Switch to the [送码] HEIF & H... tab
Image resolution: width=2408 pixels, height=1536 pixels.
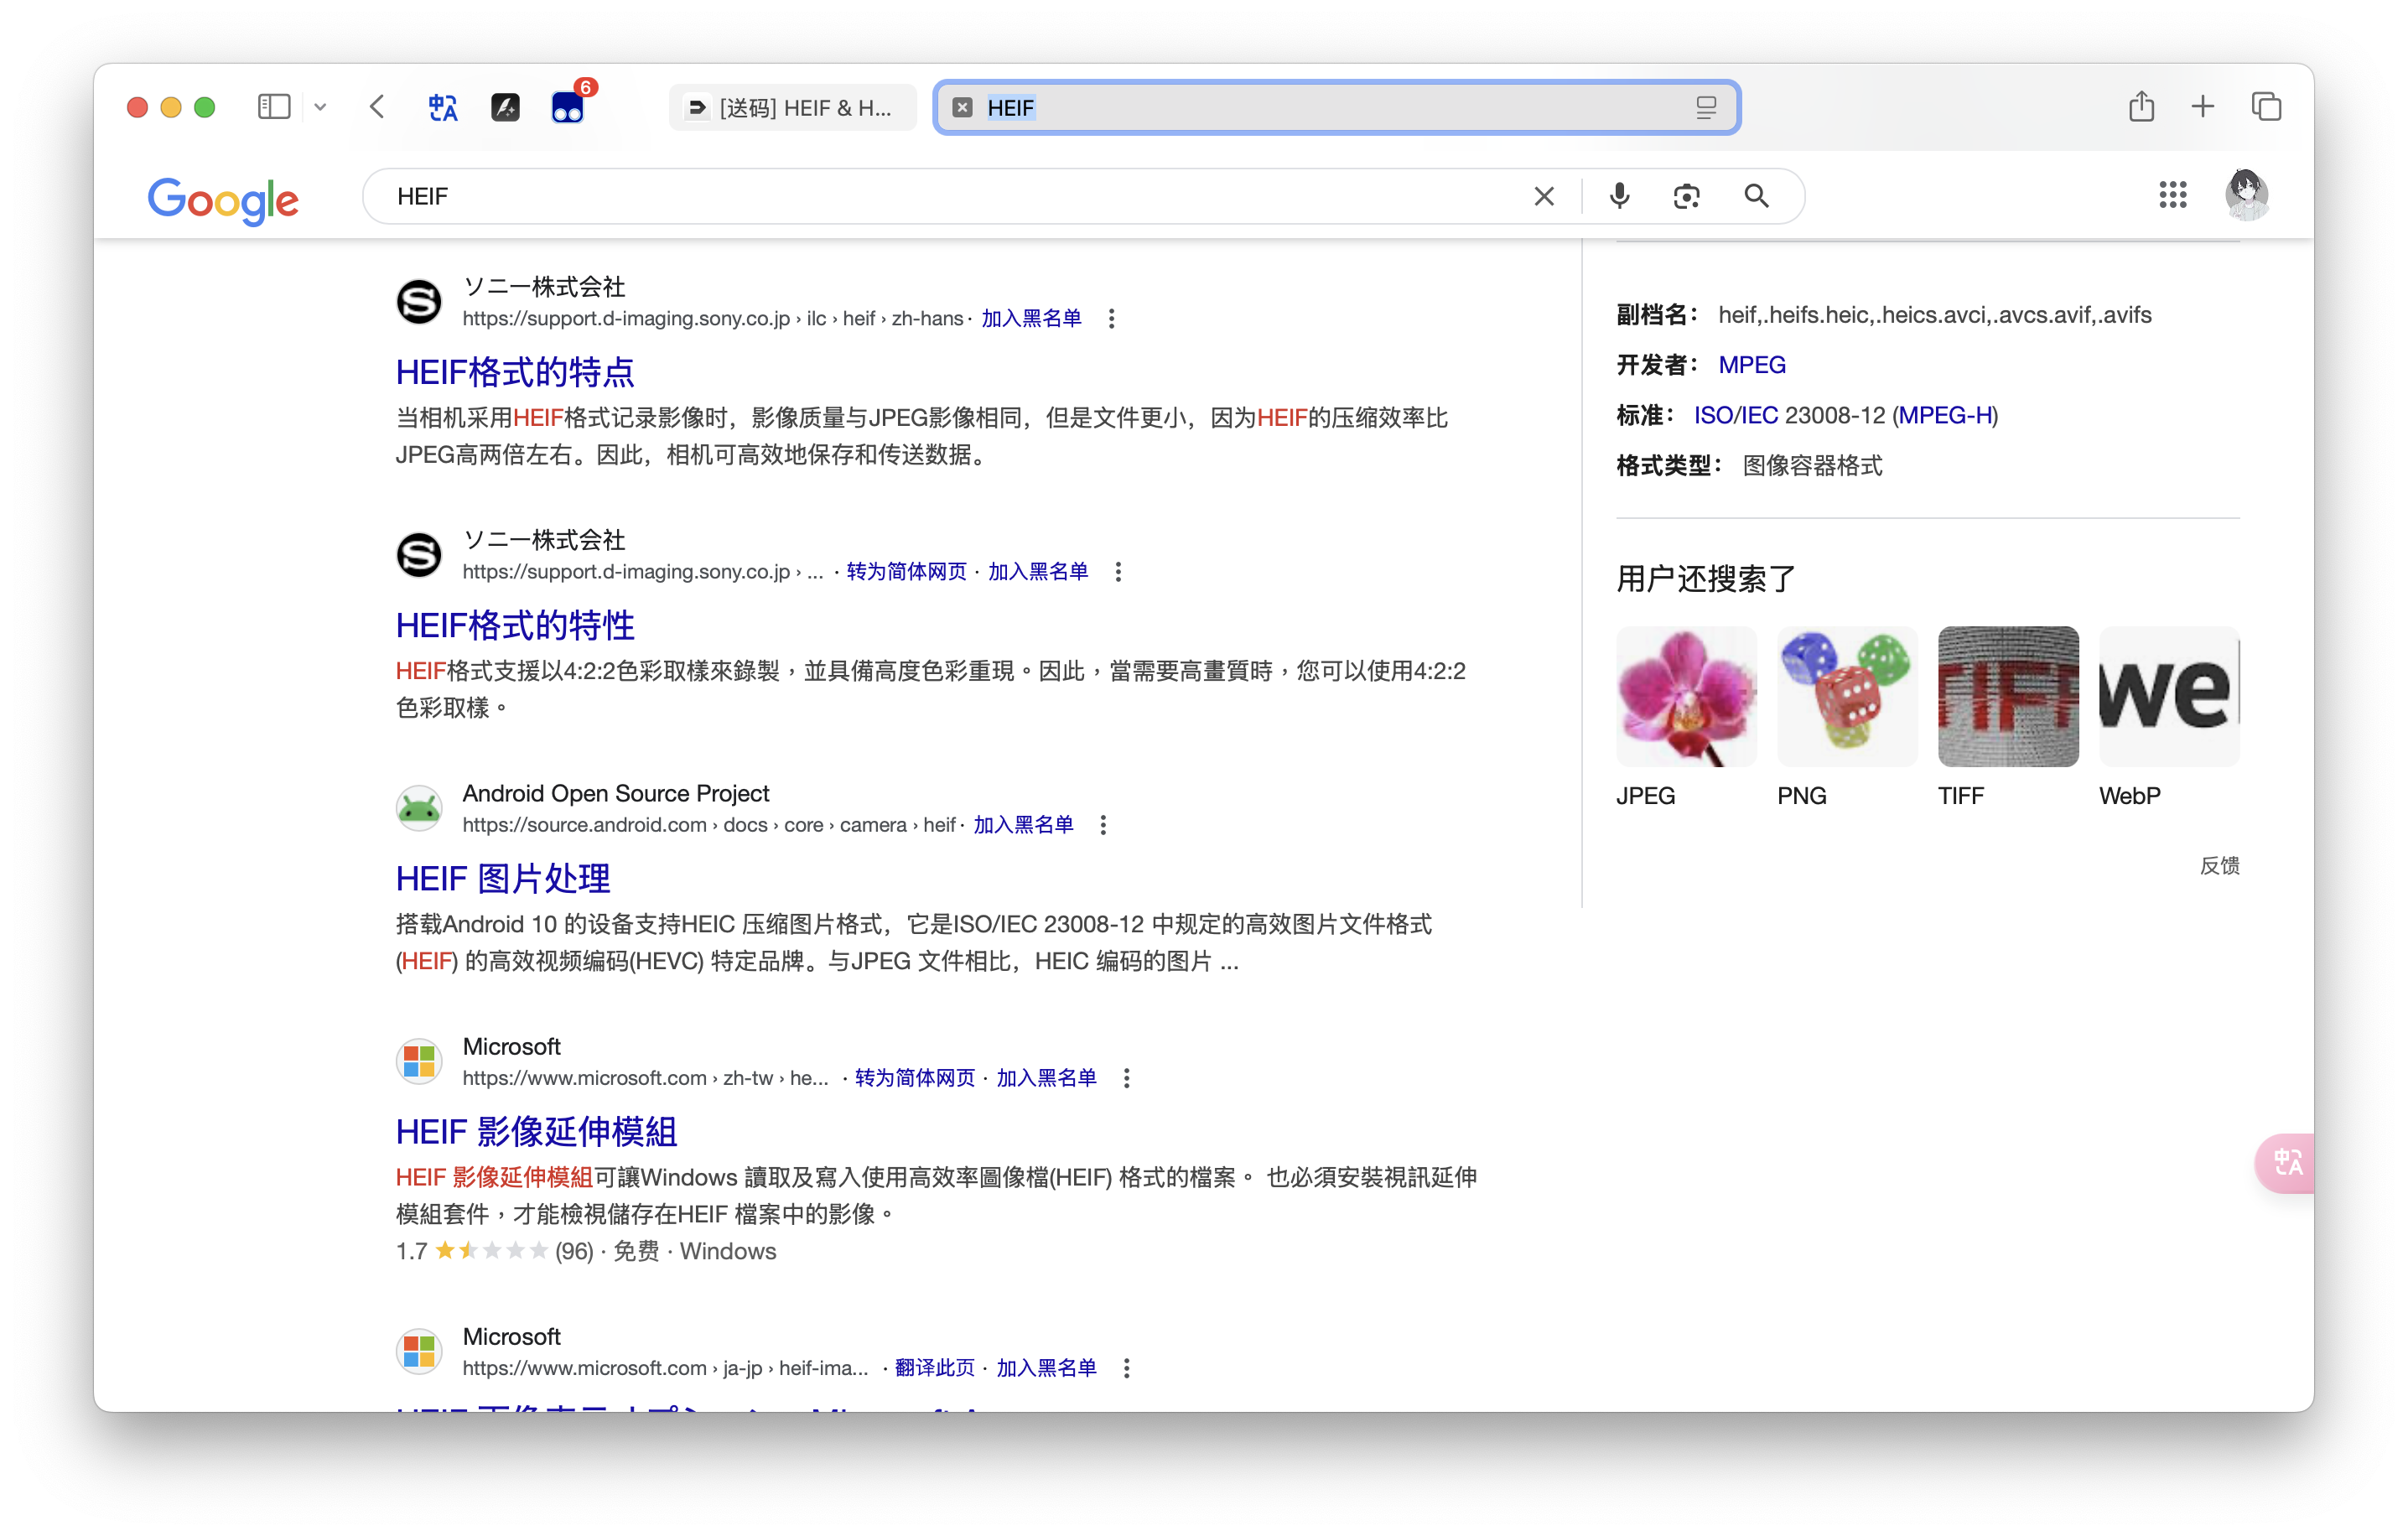[792, 108]
